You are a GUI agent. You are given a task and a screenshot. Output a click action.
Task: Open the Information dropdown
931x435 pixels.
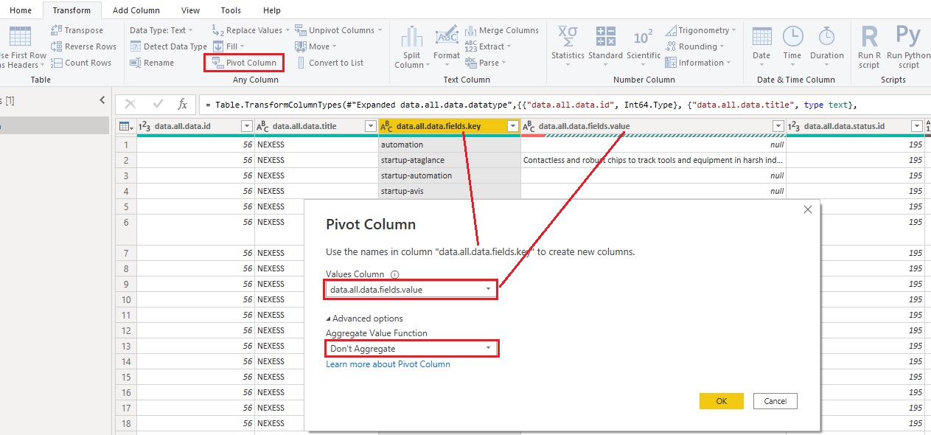point(697,63)
